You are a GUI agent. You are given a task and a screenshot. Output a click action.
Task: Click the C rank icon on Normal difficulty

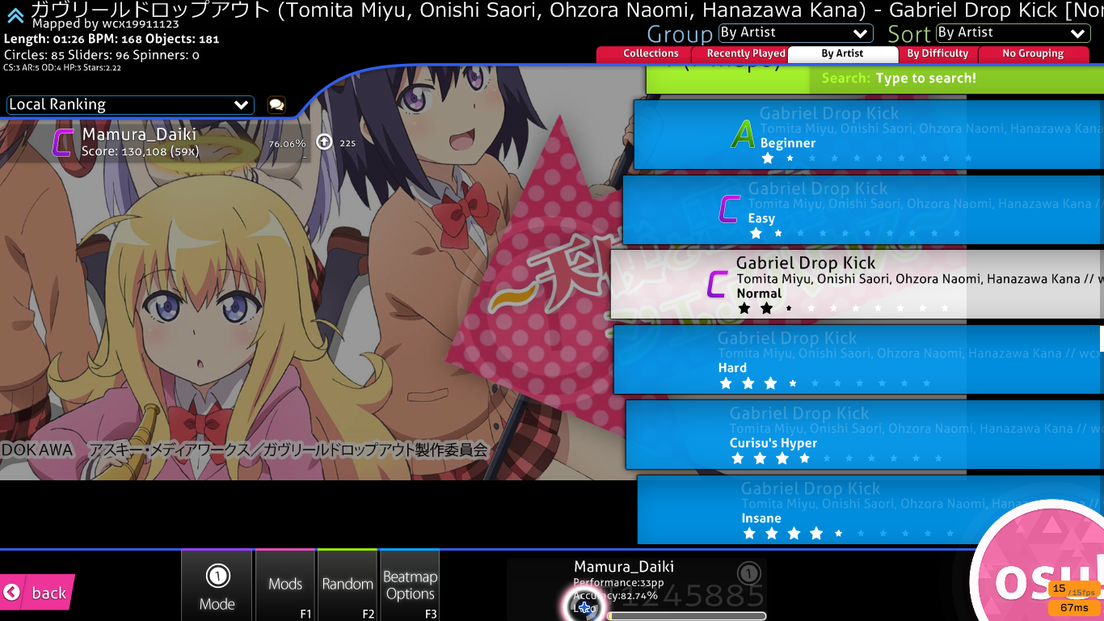coord(717,285)
